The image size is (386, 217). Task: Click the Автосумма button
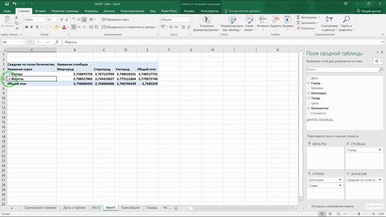tap(307, 17)
